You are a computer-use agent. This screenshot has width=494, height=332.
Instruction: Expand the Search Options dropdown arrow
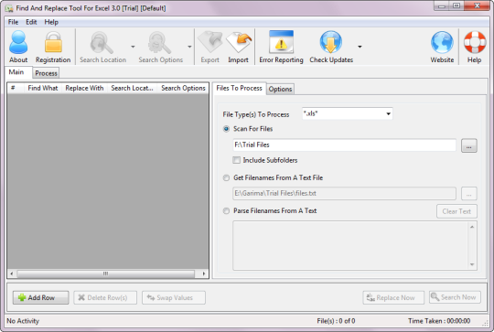189,47
